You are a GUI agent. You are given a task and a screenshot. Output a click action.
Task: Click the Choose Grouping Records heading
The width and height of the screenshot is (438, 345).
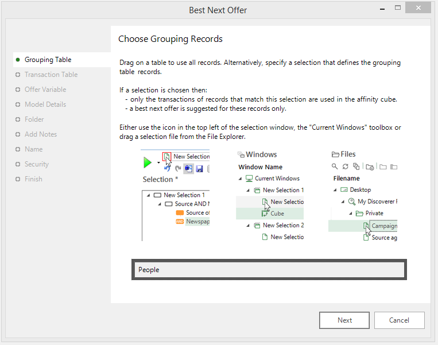click(x=170, y=39)
